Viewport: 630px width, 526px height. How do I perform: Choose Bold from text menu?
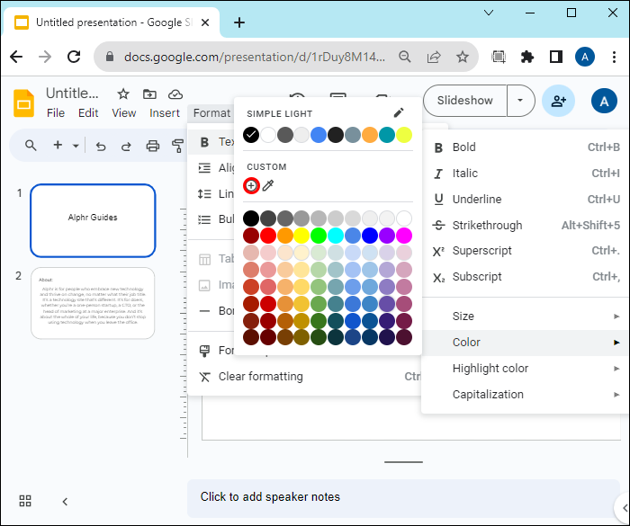point(525,147)
